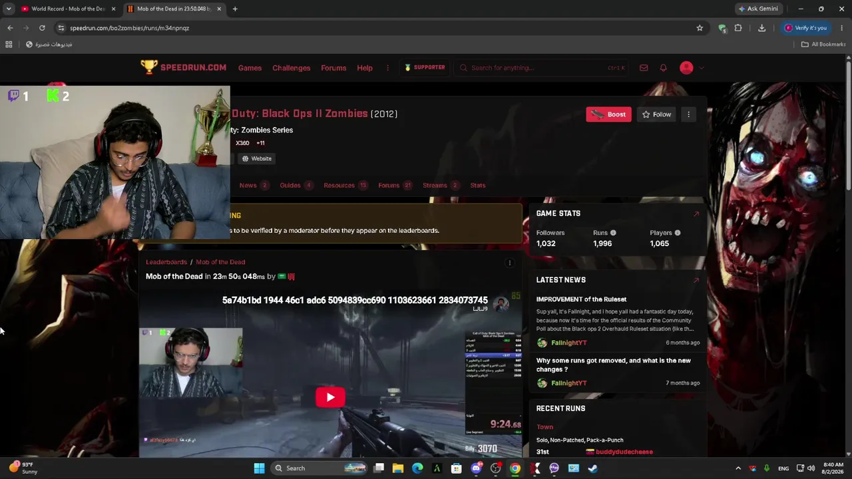Open the game Guides tab
The image size is (852, 479).
click(x=296, y=186)
